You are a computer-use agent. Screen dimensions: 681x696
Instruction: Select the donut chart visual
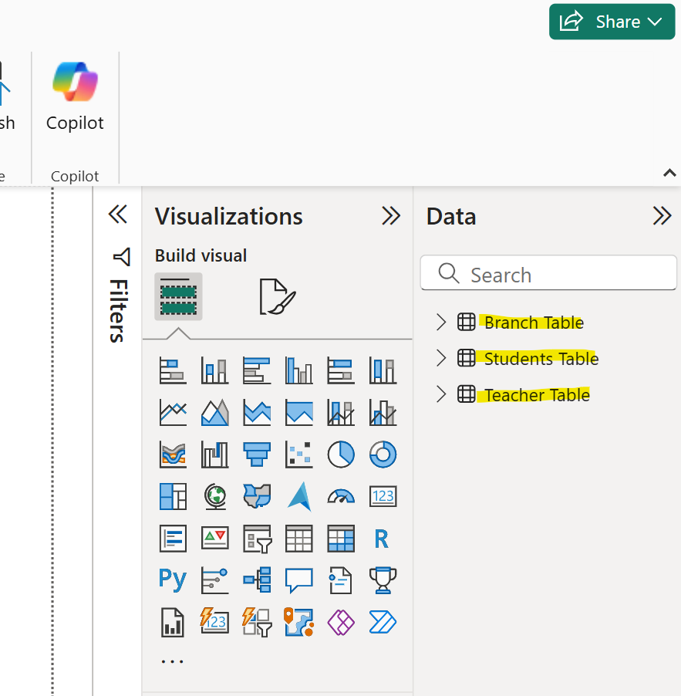coord(382,454)
